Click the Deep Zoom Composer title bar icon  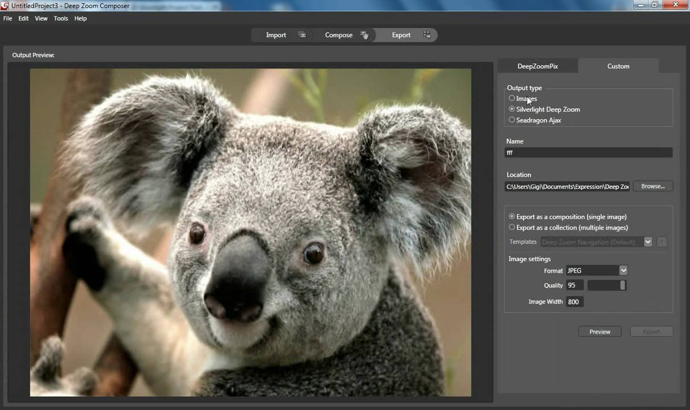tap(5, 6)
